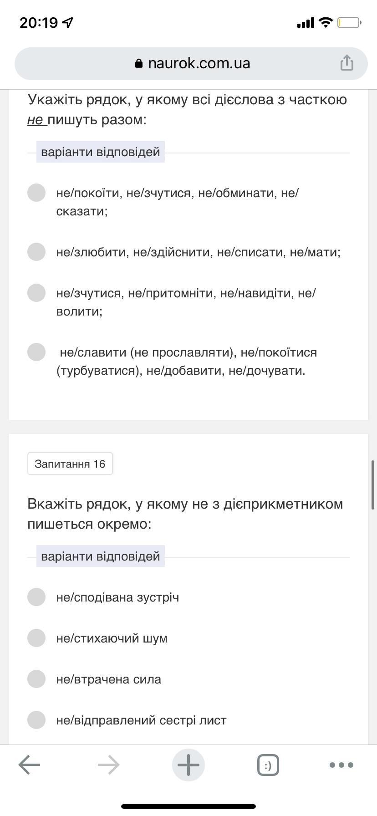Open the tabs switcher icon
This screenshot has height=816, width=377.
click(268, 765)
